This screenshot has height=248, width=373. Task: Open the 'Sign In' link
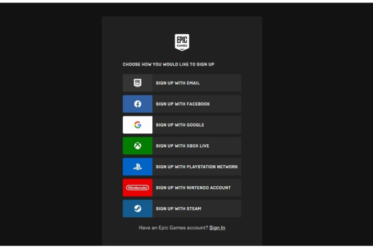coord(217,228)
